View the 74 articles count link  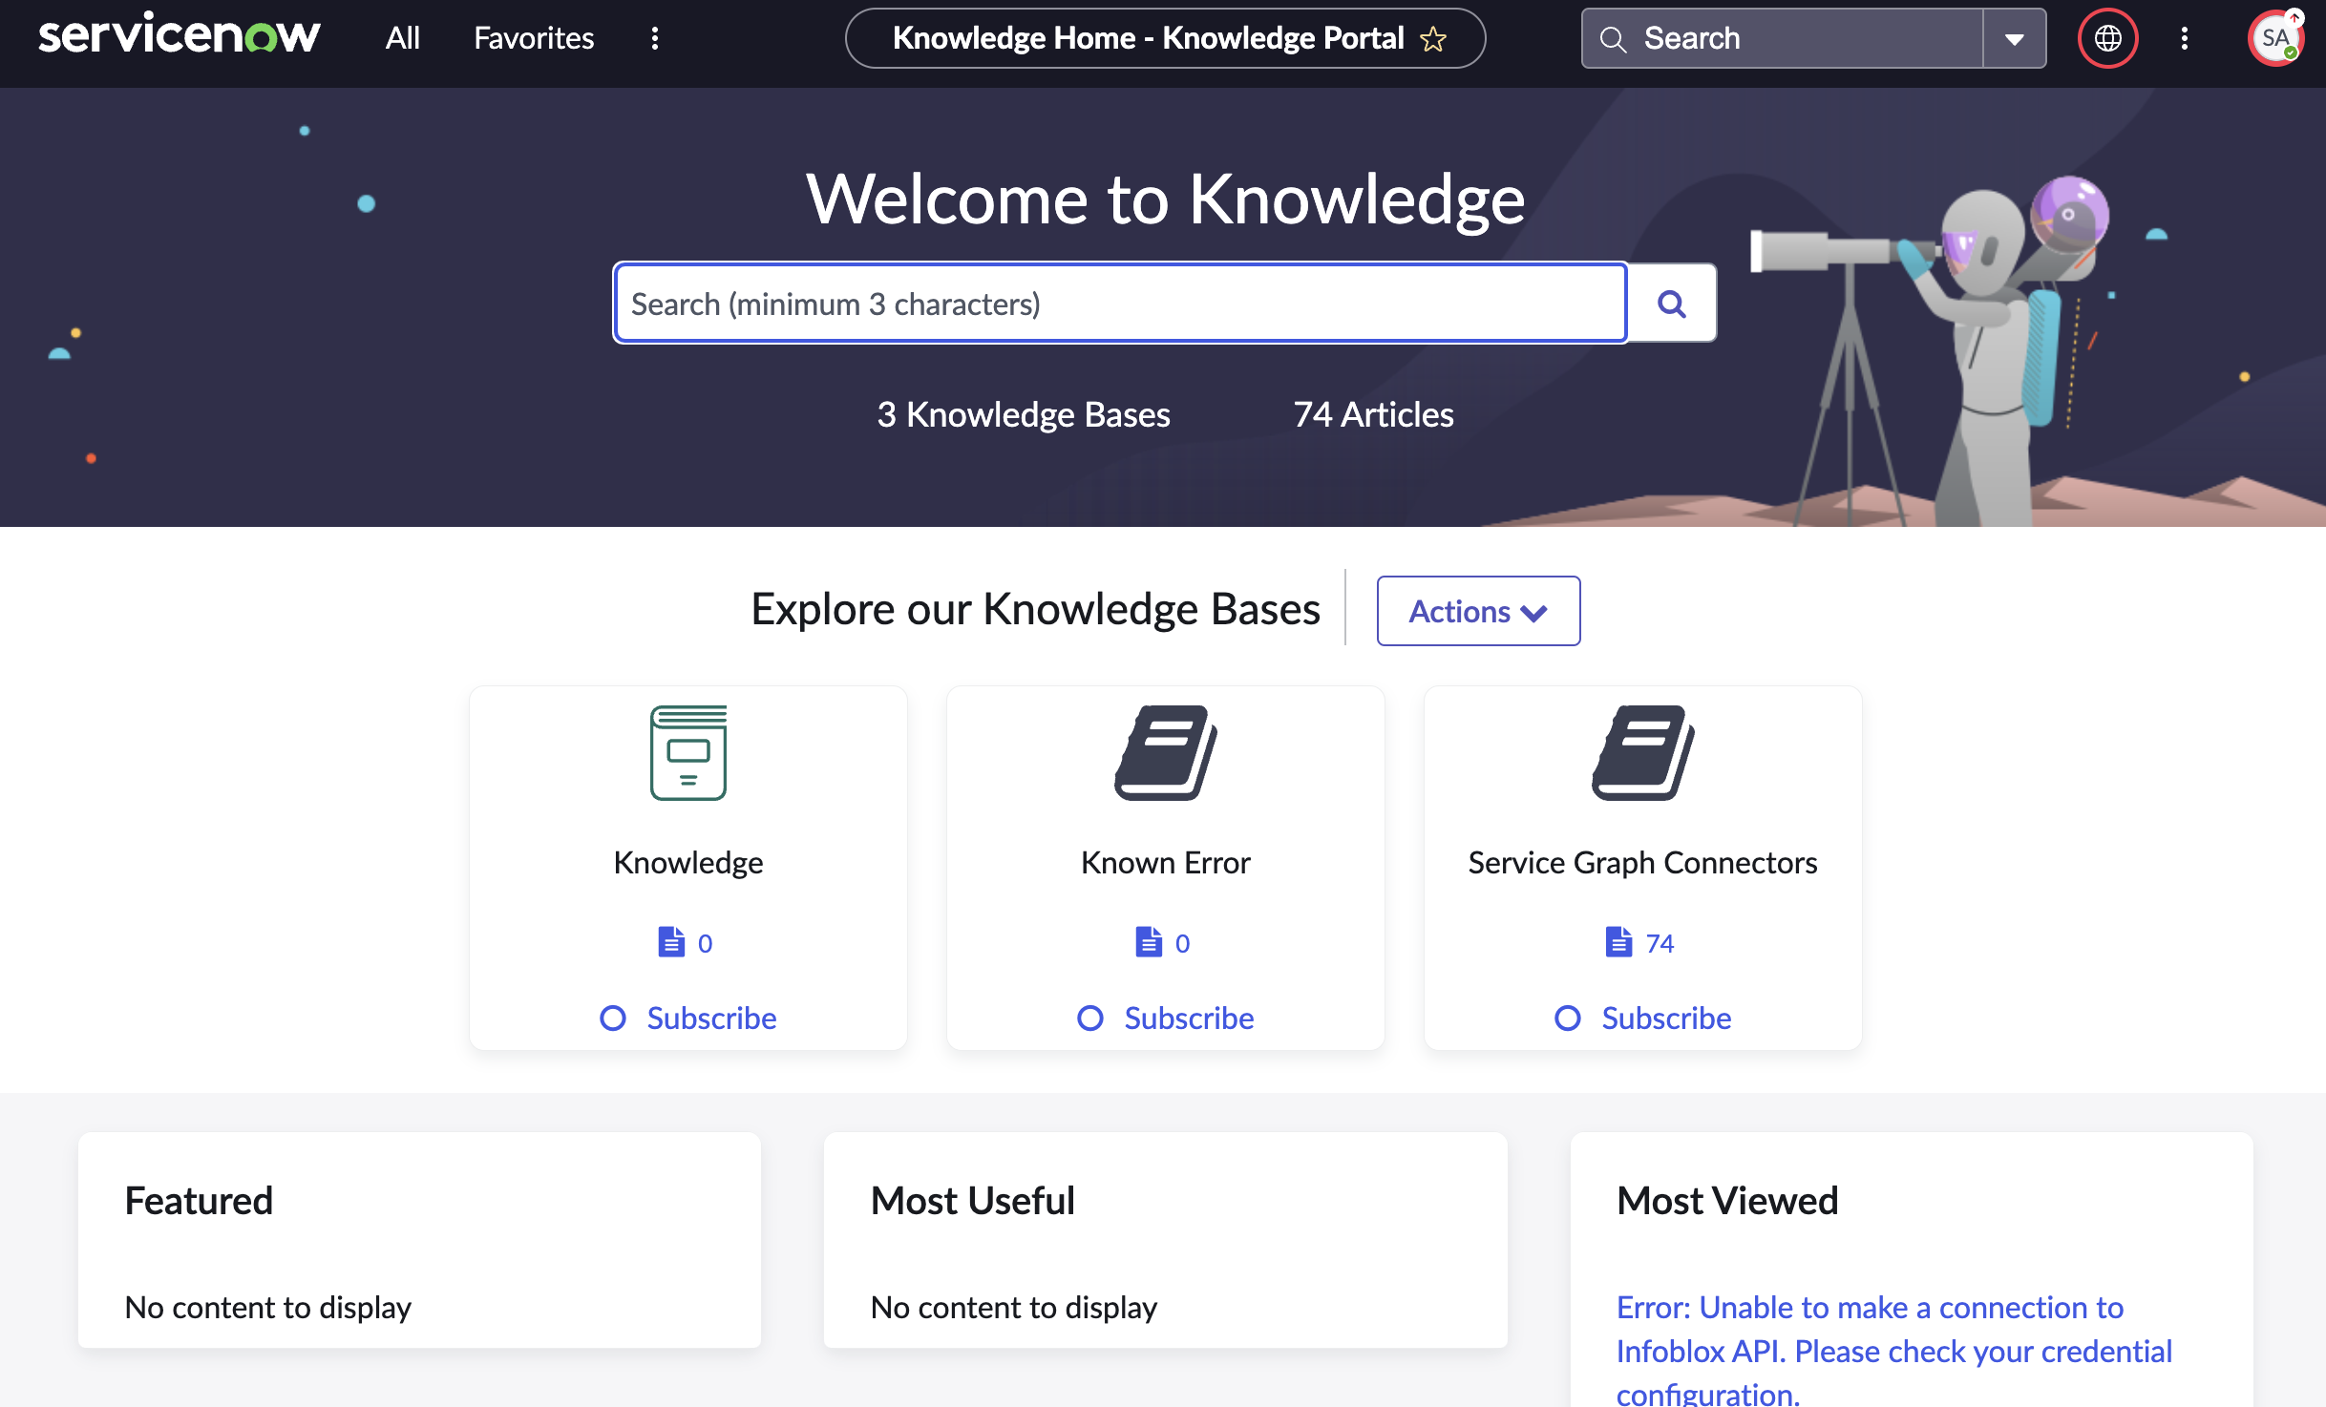[x=1660, y=943]
